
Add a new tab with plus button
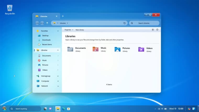click(x=63, y=16)
